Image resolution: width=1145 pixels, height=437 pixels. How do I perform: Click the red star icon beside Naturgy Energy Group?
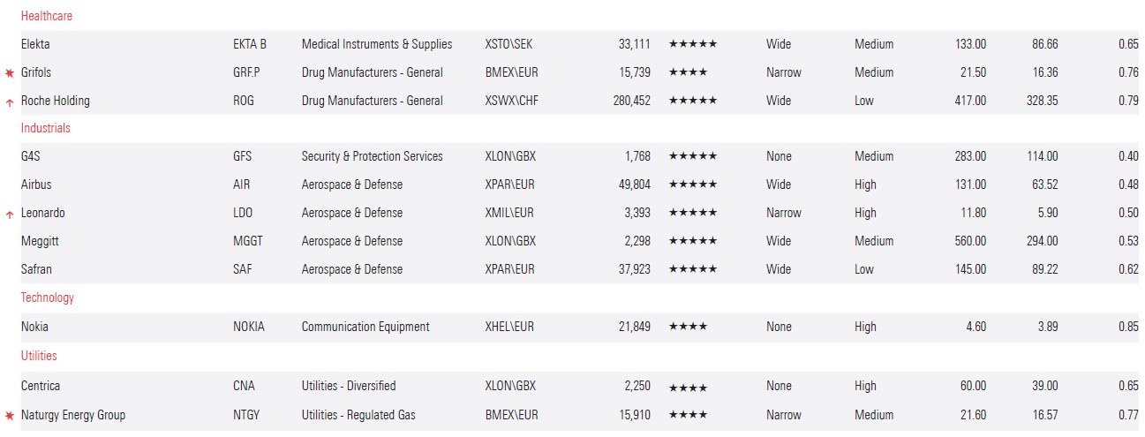(10, 415)
